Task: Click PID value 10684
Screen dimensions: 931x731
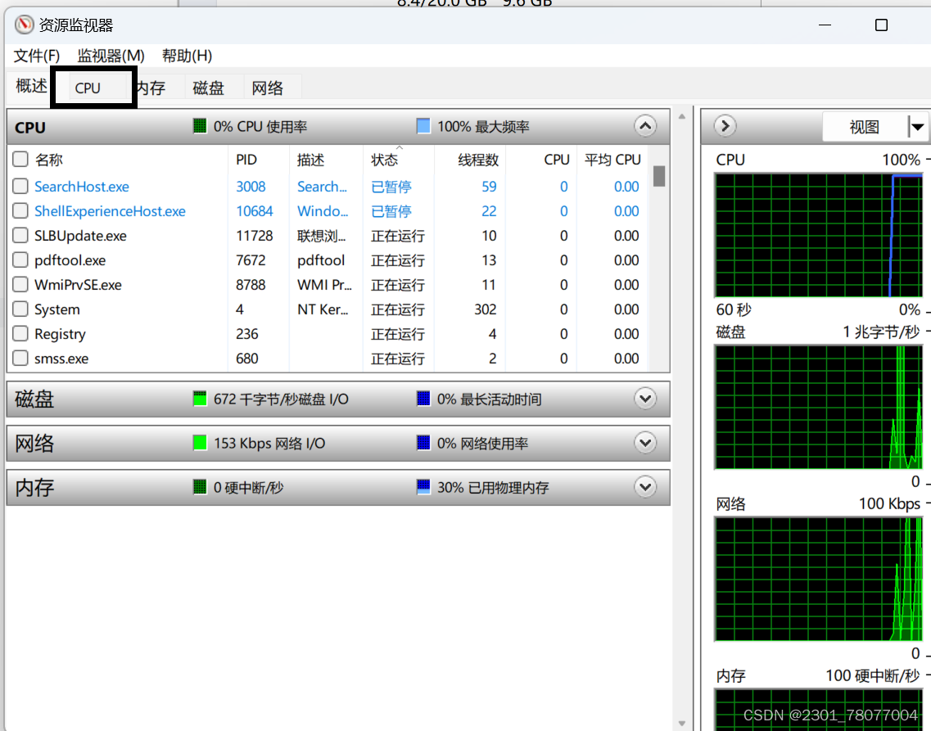Action: click(254, 210)
